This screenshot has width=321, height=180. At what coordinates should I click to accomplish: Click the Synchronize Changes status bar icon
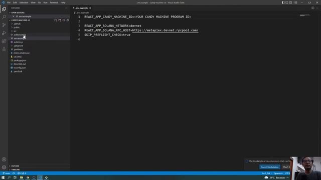(x=14, y=173)
